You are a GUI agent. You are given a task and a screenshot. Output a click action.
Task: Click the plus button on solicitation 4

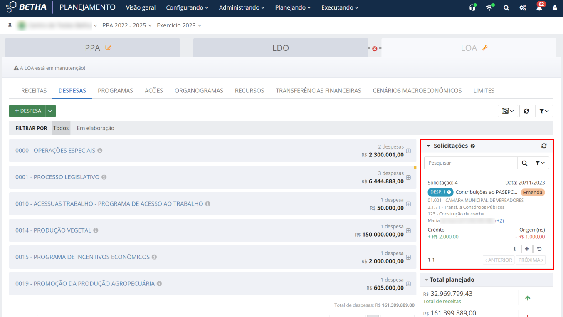tap(527, 249)
